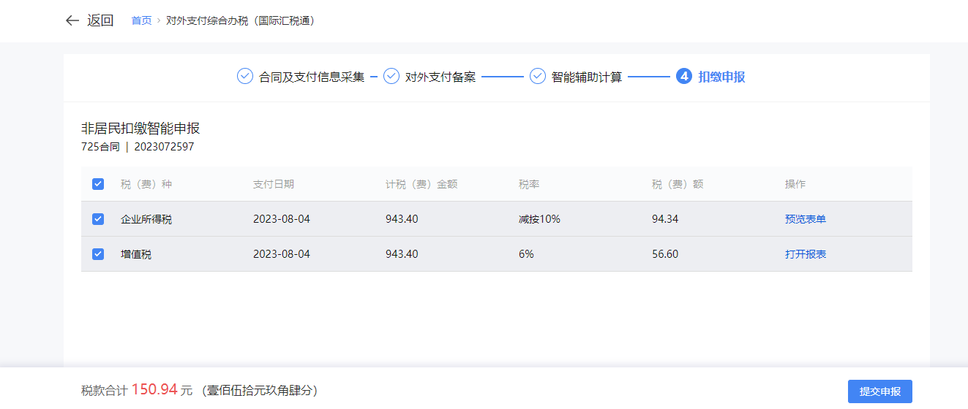The height and width of the screenshot is (409, 968).
Task: Select the 合同及支付信息采集 step label
Action: pos(312,77)
